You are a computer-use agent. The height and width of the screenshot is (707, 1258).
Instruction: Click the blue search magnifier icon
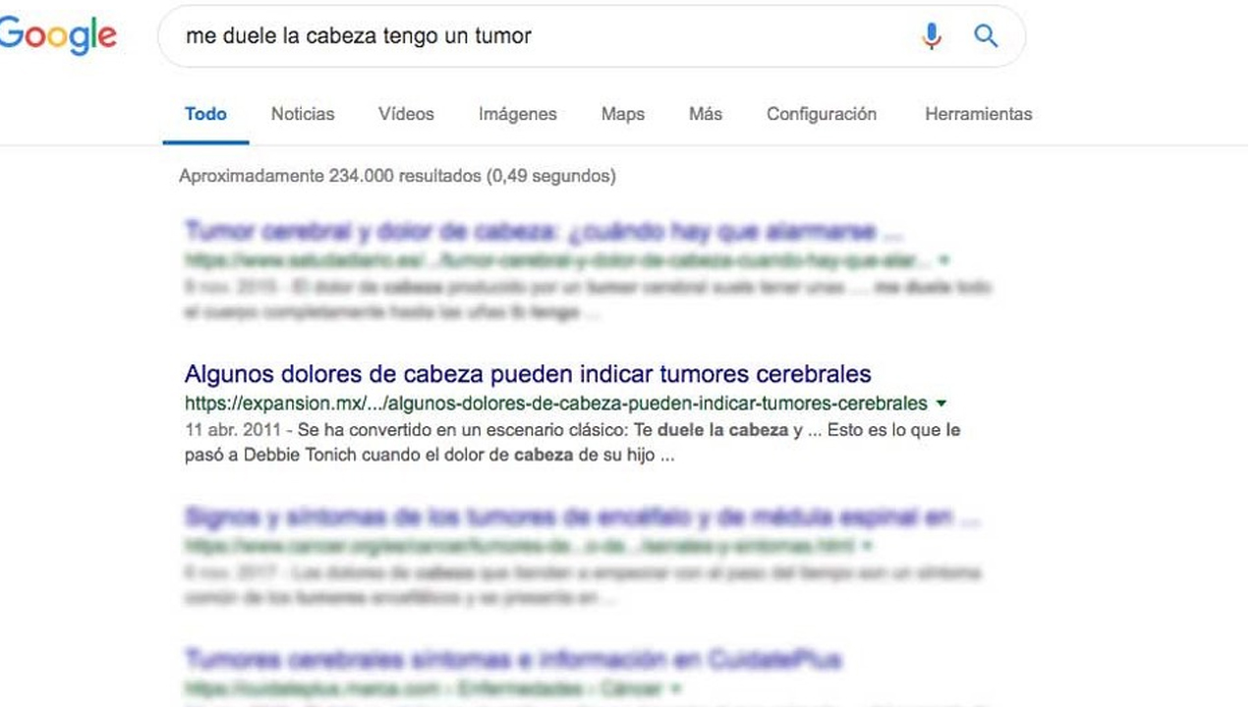tap(986, 35)
